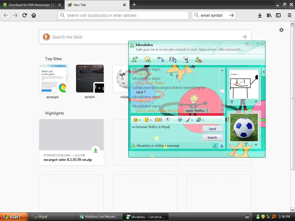The width and height of the screenshot is (295, 221).
Task: Open the wink list dropdown arrow
Action: [x=150, y=120]
